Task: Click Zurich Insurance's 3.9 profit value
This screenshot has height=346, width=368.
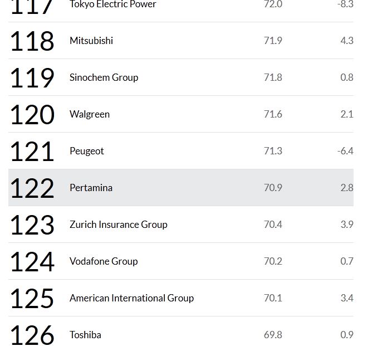Action: coord(347,225)
